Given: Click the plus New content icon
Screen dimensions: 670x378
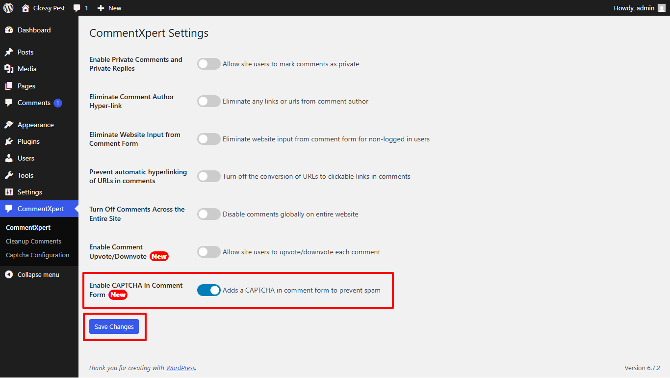Looking at the screenshot, I should coord(101,8).
